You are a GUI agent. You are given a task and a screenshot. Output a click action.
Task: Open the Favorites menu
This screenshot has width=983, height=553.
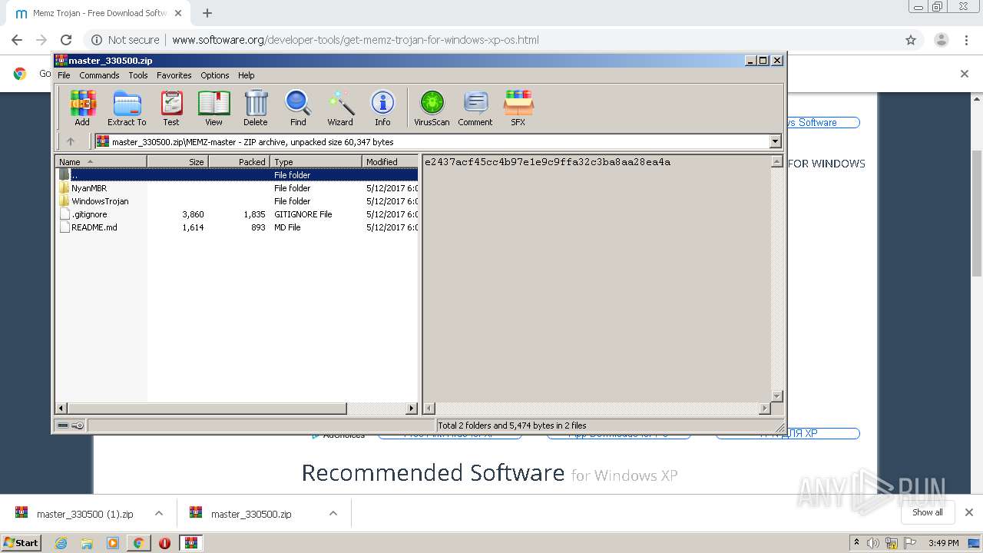[174, 75]
